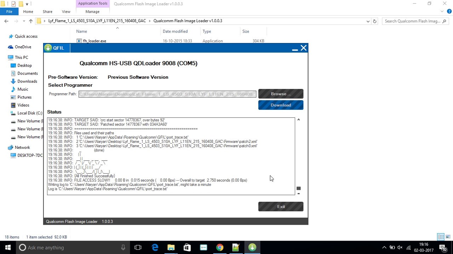
Task: Open quick access toolbar dropdown arrow
Action: coord(27,4)
